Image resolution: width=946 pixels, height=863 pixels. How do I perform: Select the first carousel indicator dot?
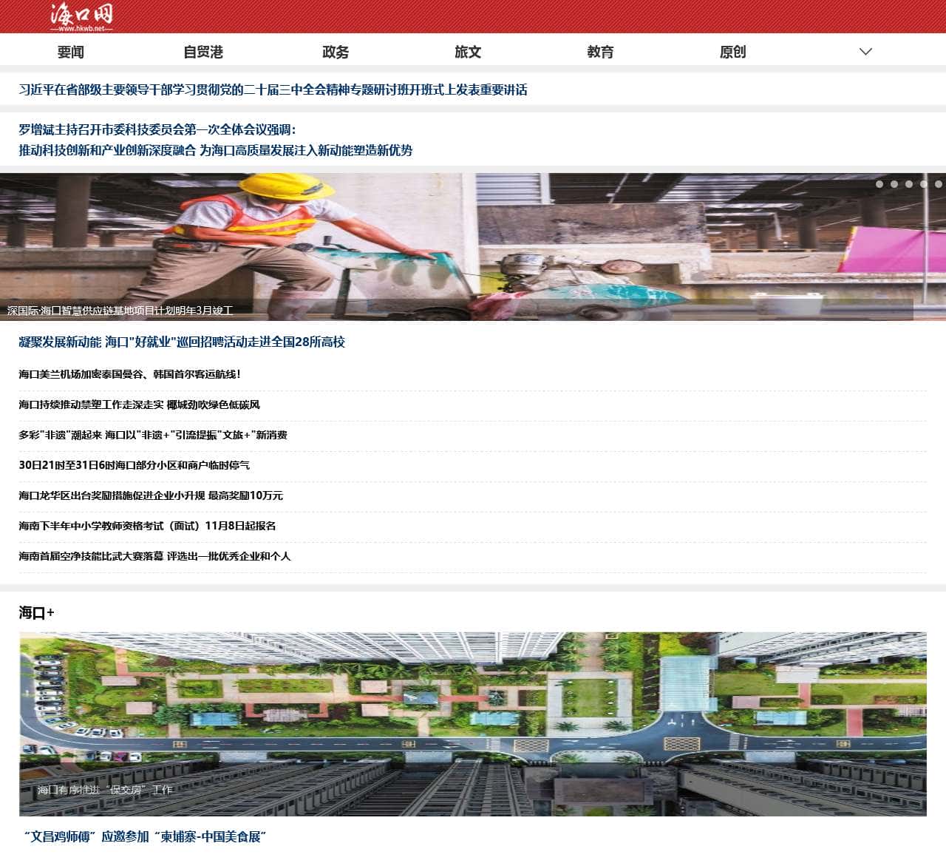click(879, 184)
